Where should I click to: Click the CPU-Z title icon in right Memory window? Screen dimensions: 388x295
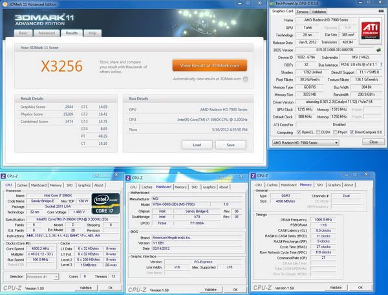[253, 176]
